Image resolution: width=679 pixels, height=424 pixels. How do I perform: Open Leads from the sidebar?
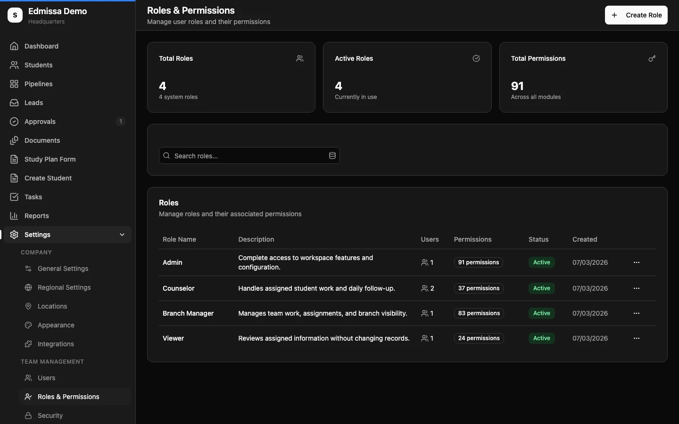click(67, 103)
